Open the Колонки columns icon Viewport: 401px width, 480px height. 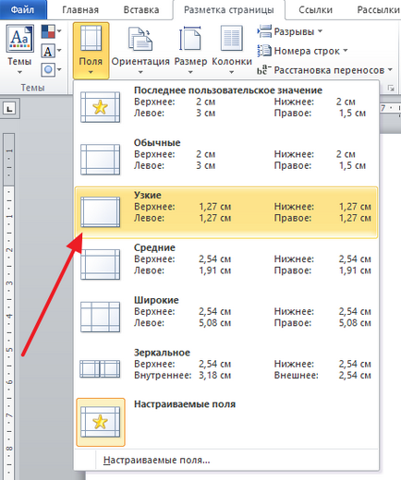[x=232, y=39]
